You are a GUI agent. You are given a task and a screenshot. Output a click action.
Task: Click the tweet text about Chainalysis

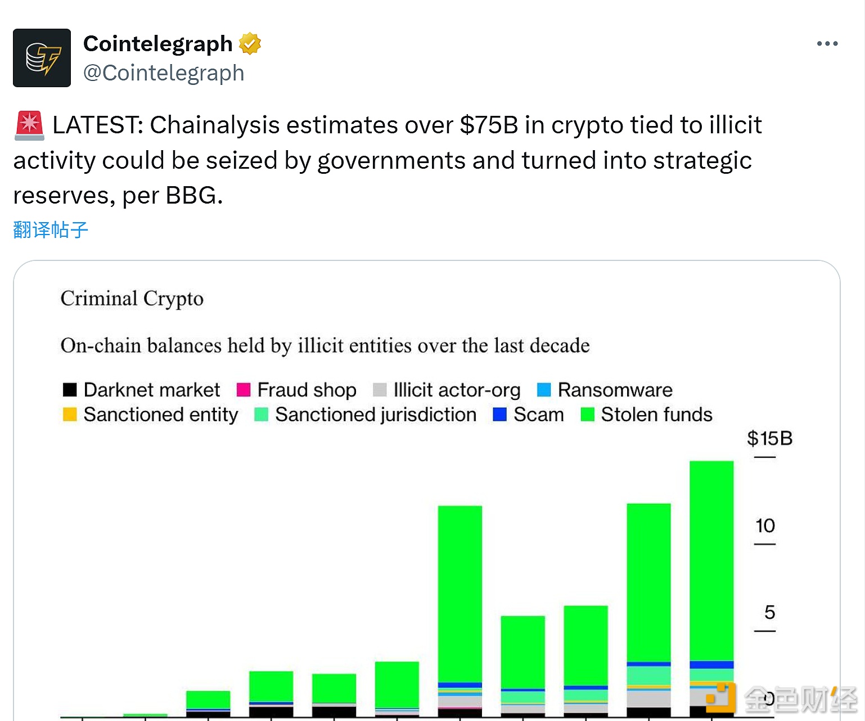(x=388, y=160)
